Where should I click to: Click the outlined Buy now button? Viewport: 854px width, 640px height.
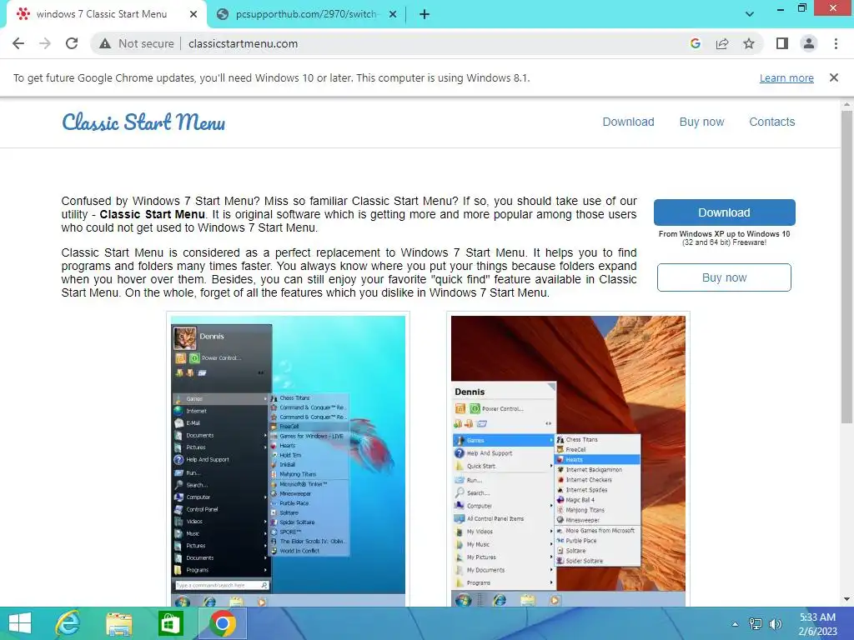click(x=724, y=277)
